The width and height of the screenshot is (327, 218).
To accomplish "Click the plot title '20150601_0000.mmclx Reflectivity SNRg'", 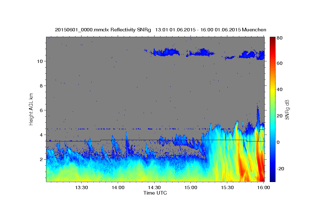I will tap(103, 30).
